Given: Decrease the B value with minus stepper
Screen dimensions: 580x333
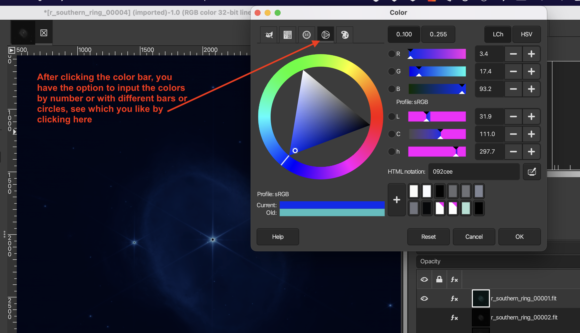Looking at the screenshot, I should pyautogui.click(x=513, y=89).
